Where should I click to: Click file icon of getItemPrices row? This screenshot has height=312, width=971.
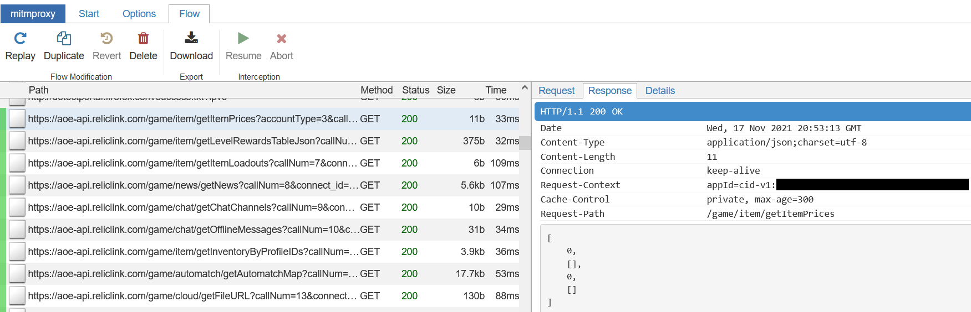coord(17,119)
